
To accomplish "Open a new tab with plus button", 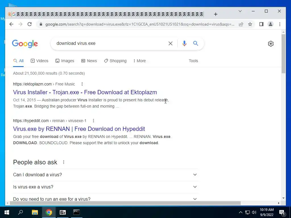I will (215, 14).
